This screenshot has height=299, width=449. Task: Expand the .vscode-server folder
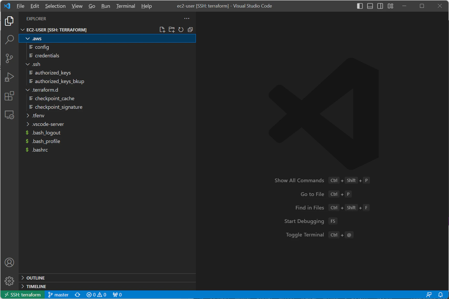(x=107, y=124)
